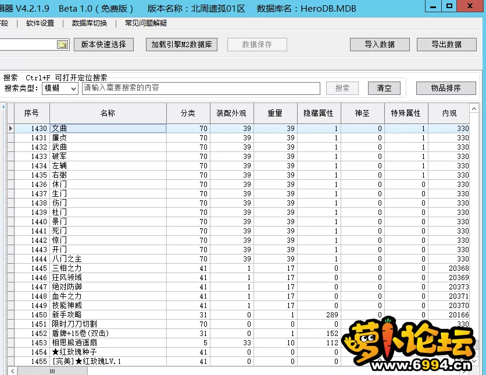486x375 pixels.
Task: Open the 软件设置 menu
Action: [x=40, y=23]
